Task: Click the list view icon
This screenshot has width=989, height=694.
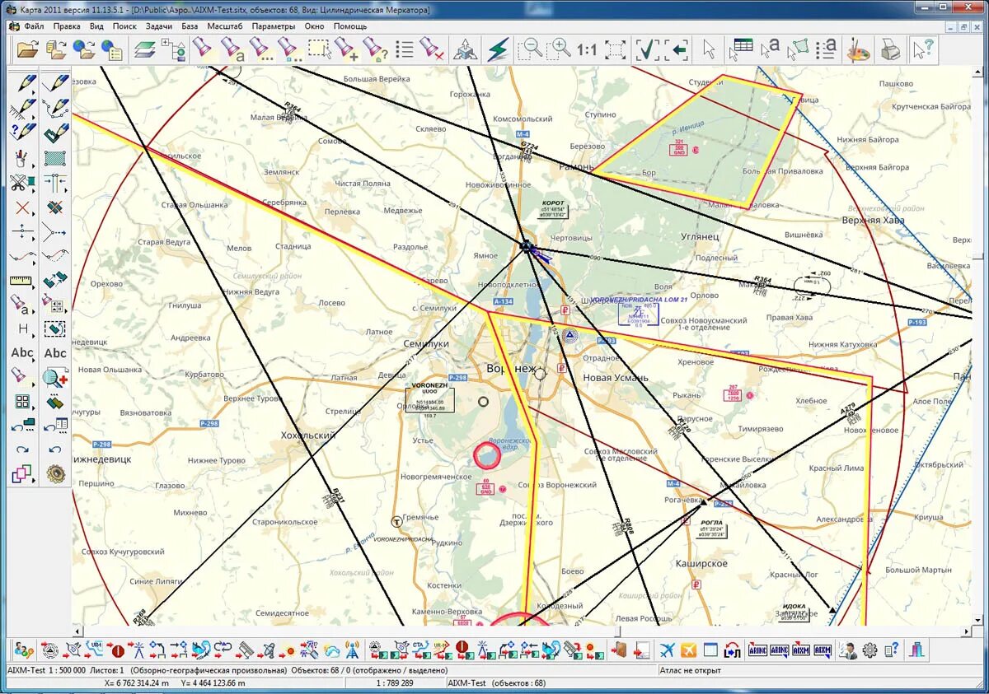Action: click(x=404, y=49)
